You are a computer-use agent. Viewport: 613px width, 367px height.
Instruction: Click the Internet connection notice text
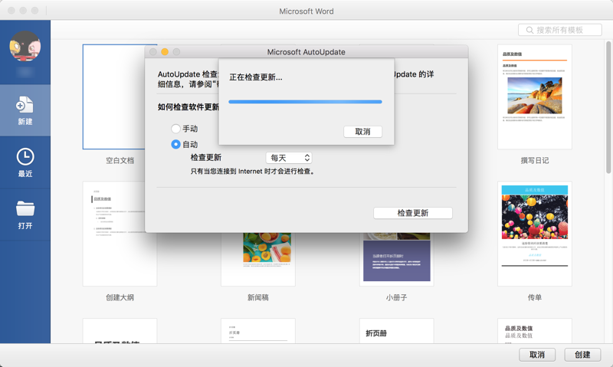point(253,171)
